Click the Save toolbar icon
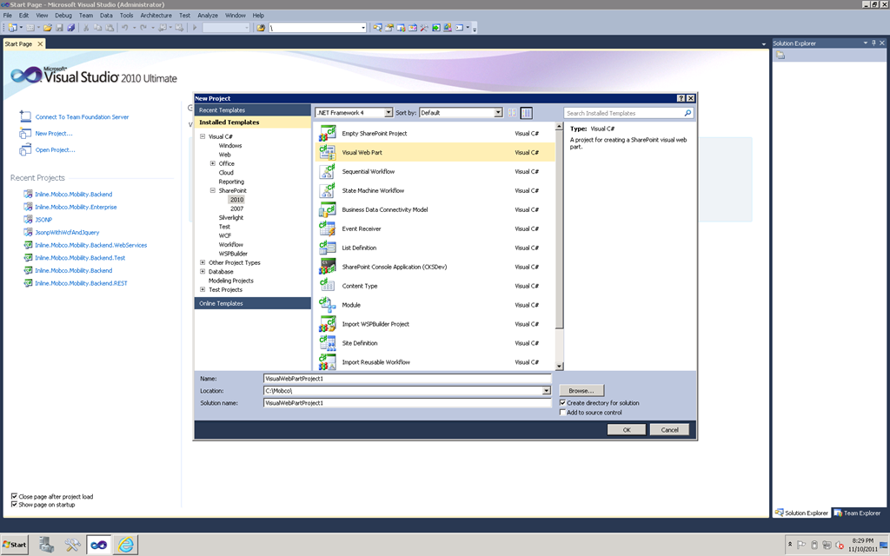This screenshot has width=890, height=556. 59,27
